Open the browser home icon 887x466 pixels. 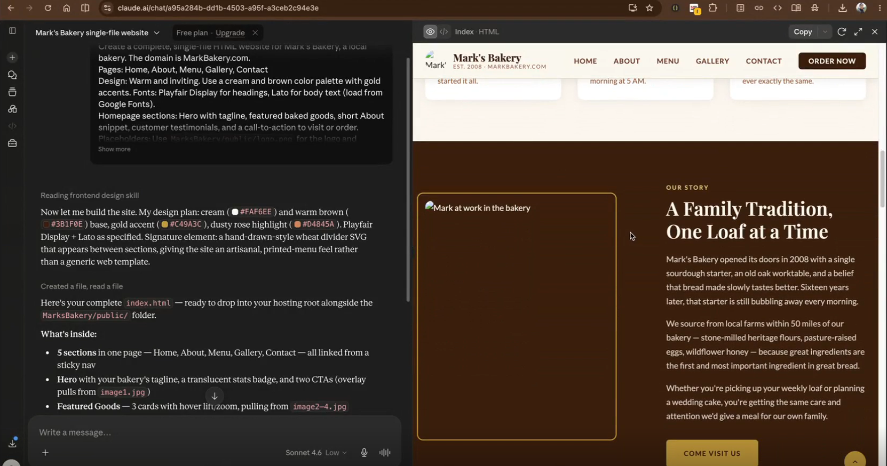coord(66,8)
